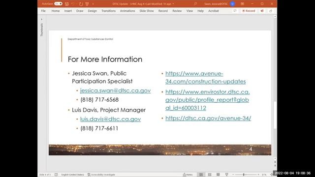Open the Record ribbon tab
The image size is (315, 177).
coord(163,11)
